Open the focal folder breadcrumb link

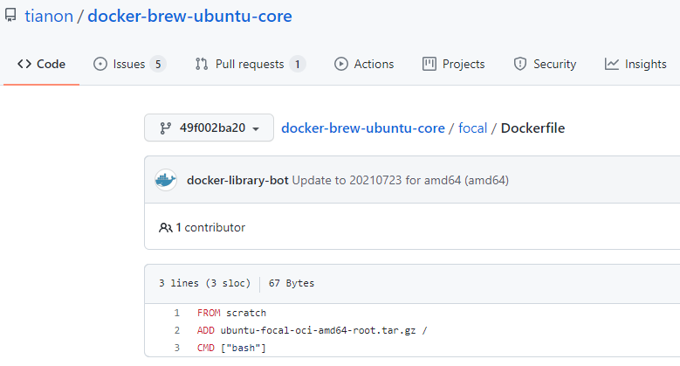pos(473,128)
